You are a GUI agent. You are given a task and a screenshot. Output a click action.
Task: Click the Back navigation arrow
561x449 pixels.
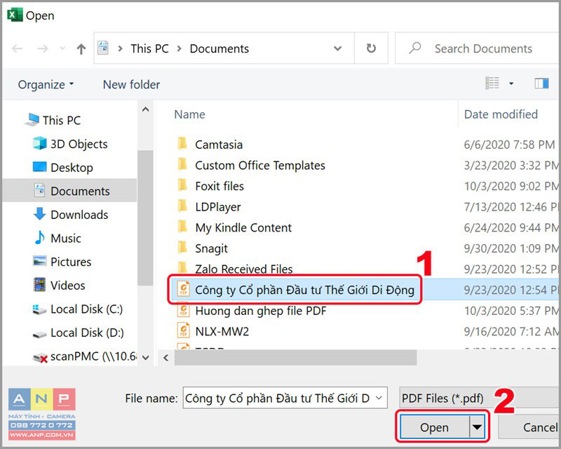pyautogui.click(x=17, y=48)
